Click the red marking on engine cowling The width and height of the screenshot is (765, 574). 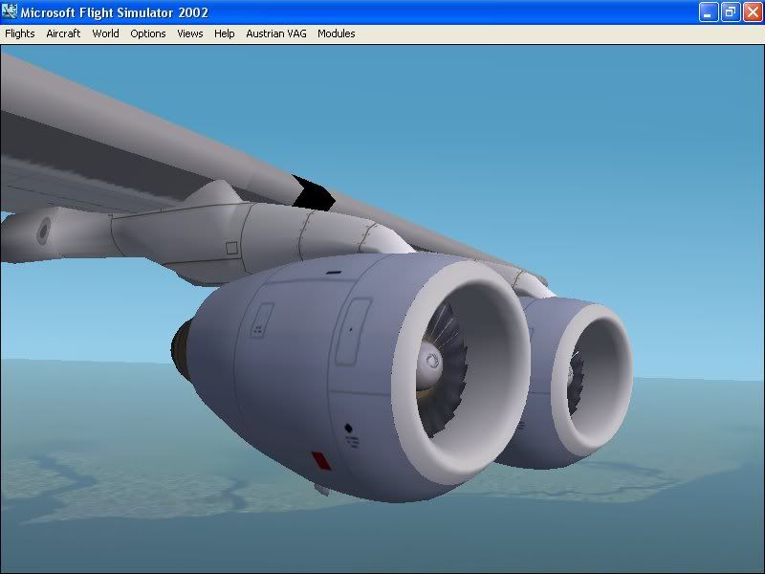point(322,461)
